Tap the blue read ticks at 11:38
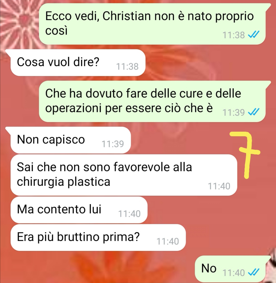Viewport: 276px width, 283px height. click(254, 35)
